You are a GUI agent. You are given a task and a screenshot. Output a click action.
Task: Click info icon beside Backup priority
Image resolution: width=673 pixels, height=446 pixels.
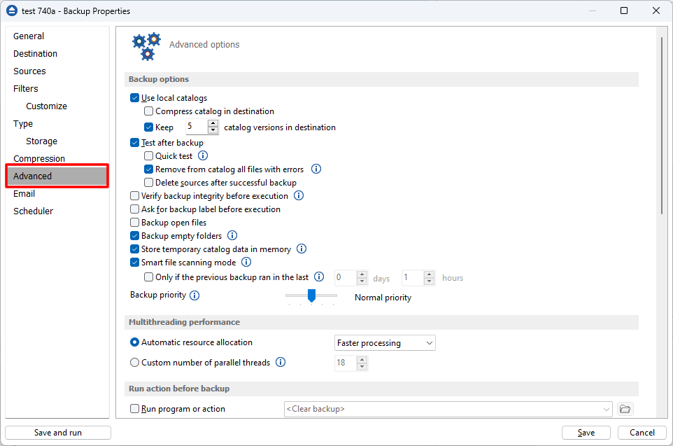tap(194, 295)
